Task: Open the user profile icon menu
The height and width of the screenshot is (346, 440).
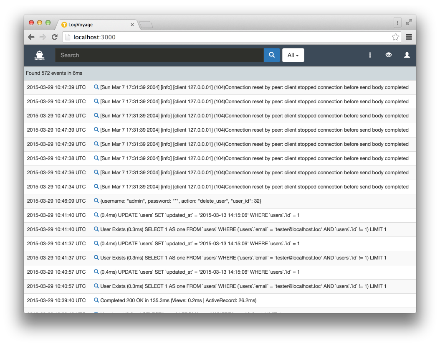Action: pos(407,55)
